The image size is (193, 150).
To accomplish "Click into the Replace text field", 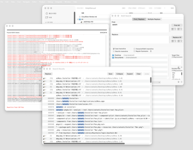I will (x=140, y=39).
